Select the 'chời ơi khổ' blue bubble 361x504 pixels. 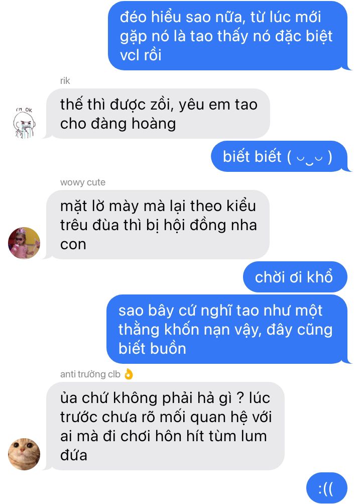click(295, 277)
